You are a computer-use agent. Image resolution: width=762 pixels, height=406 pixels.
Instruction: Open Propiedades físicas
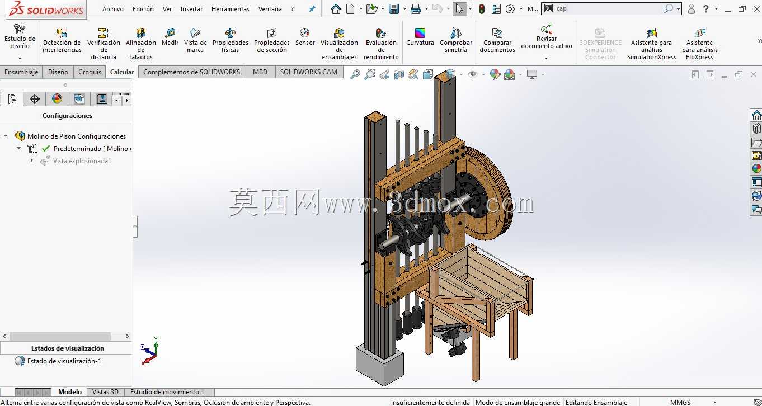[230, 41]
